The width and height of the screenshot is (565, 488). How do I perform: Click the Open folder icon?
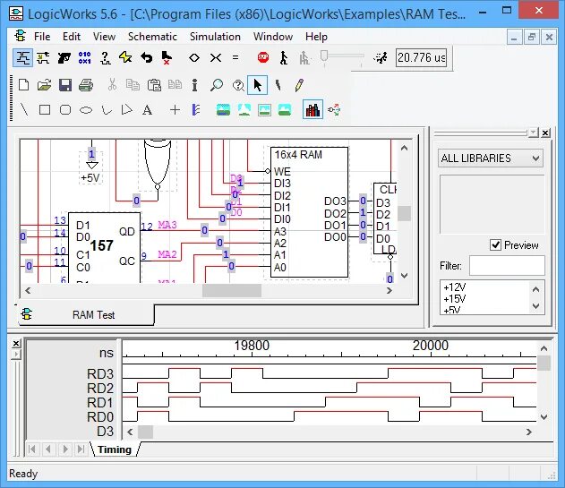[44, 85]
